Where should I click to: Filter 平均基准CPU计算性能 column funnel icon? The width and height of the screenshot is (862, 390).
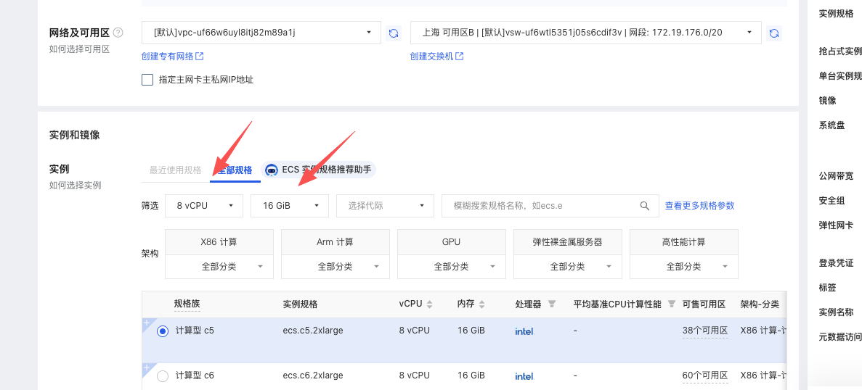(672, 304)
